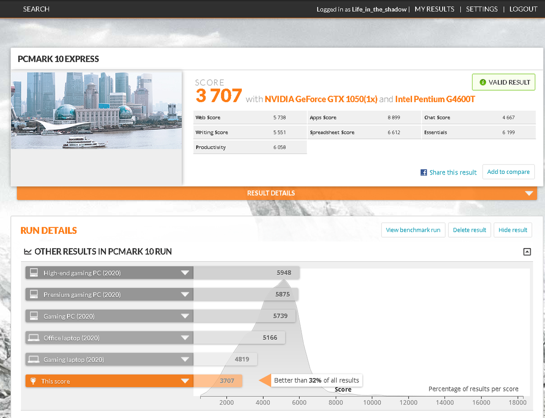Click the Chat Score value 4 667
The height and width of the screenshot is (418, 545).
coord(509,118)
